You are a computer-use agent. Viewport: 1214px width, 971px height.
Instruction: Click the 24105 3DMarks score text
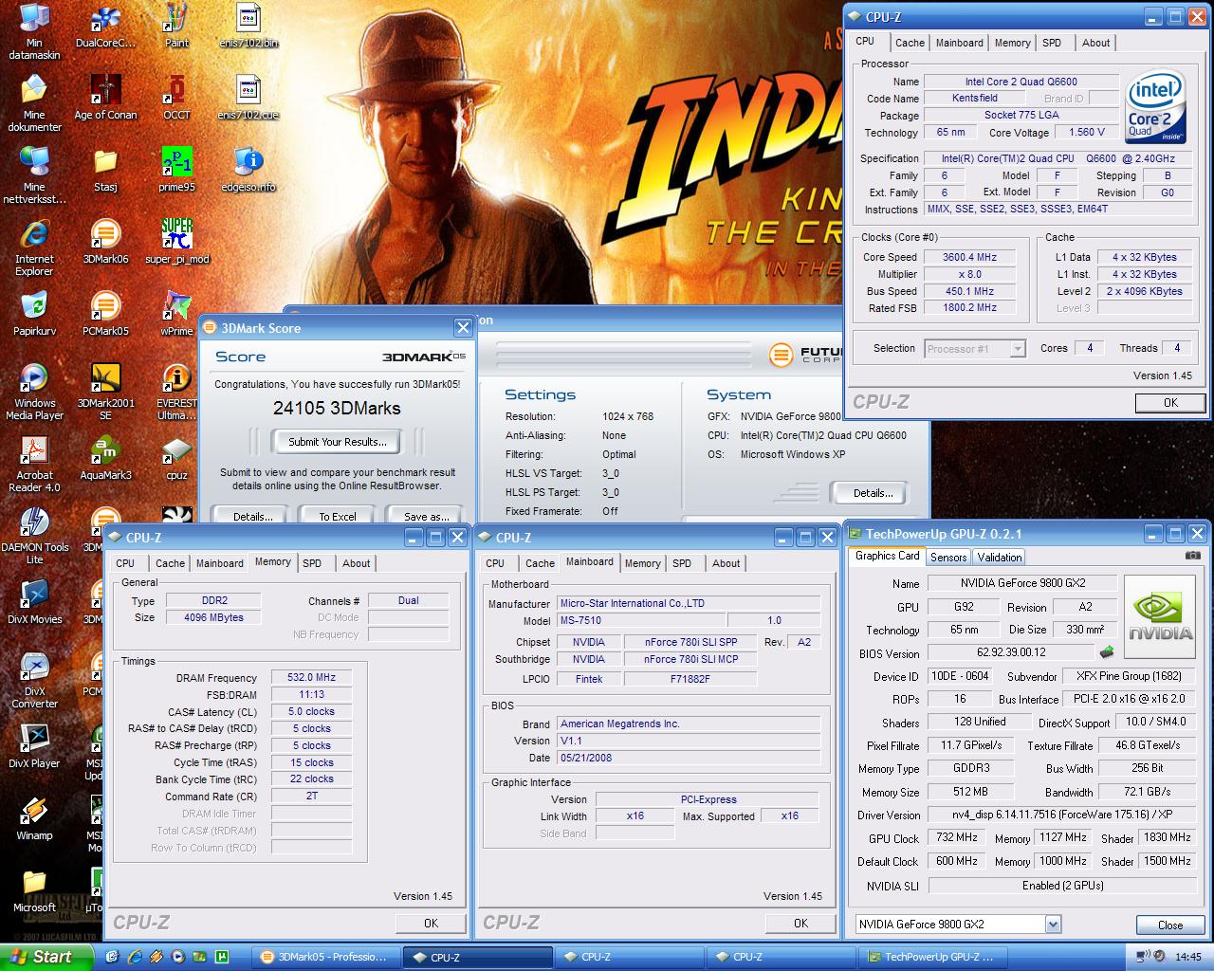pyautogui.click(x=337, y=409)
